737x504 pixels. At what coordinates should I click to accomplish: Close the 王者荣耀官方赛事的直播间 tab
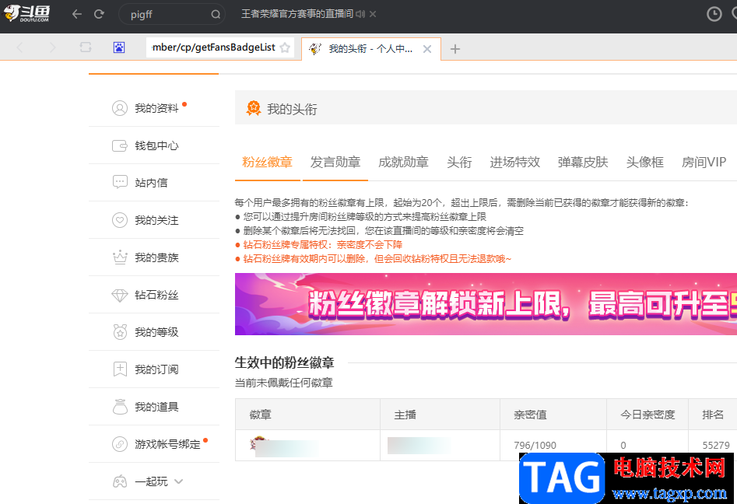pos(373,14)
